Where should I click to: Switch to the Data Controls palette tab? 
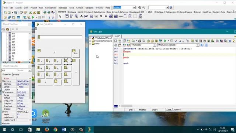(99, 12)
